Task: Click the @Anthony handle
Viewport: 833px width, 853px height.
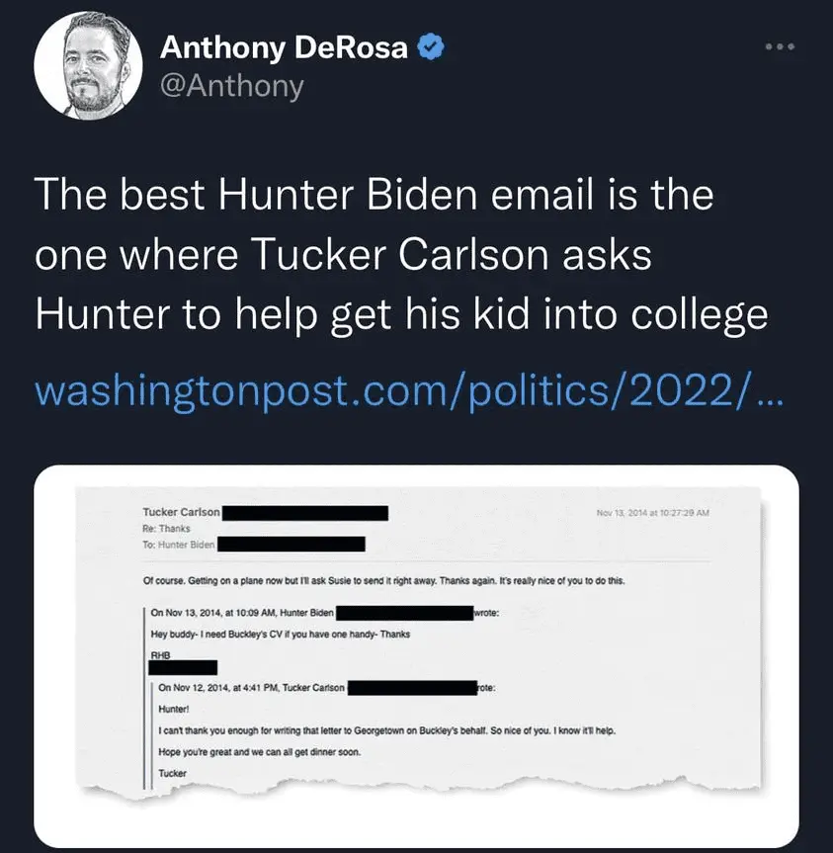Action: pyautogui.click(x=231, y=87)
